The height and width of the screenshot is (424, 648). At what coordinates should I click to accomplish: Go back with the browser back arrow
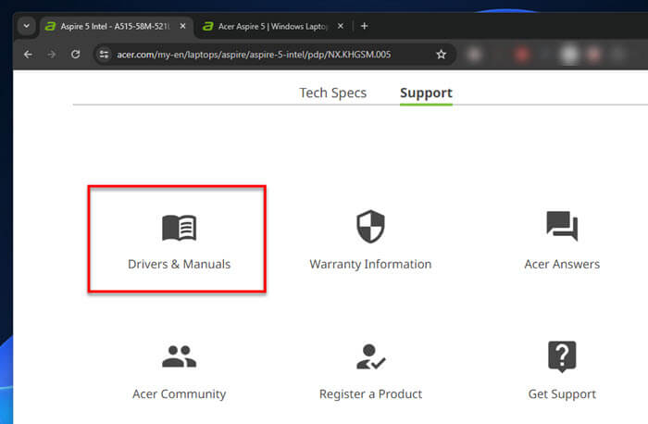point(28,54)
